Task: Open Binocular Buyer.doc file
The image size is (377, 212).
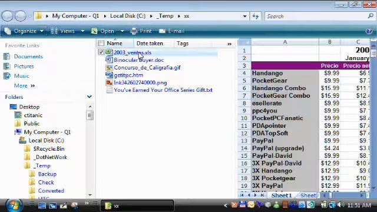Action: [139, 60]
